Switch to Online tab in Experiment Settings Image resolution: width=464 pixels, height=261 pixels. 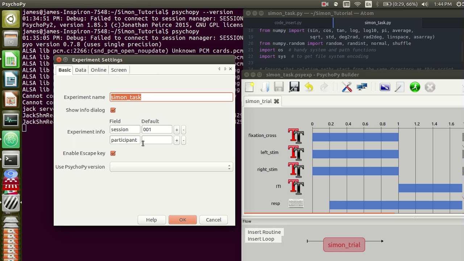click(x=99, y=70)
